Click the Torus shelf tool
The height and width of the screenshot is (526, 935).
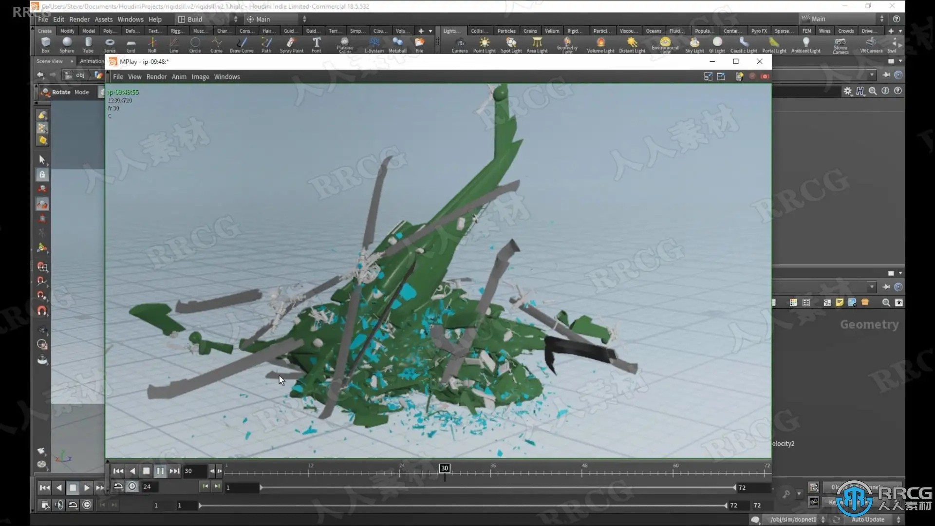tap(110, 44)
